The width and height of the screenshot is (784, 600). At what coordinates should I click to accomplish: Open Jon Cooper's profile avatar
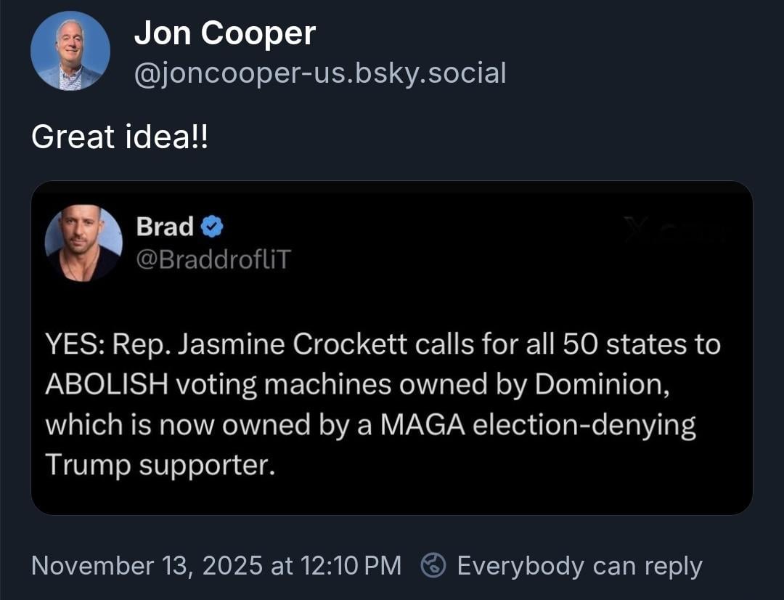click(70, 51)
